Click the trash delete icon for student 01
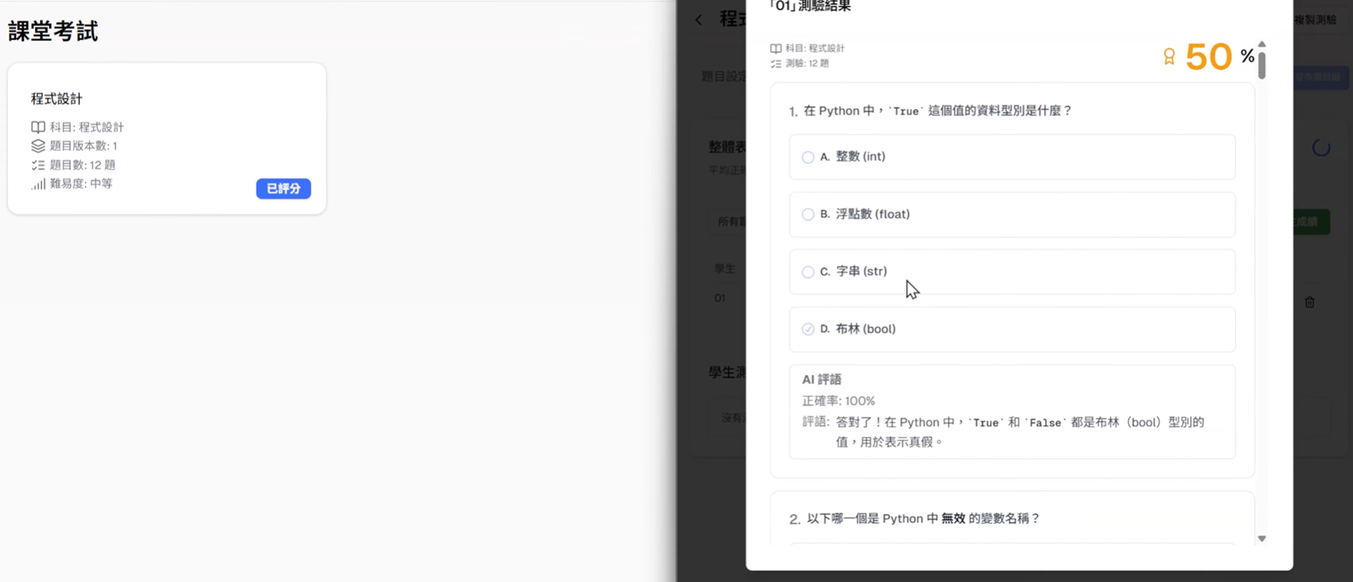The width and height of the screenshot is (1353, 582). coord(1309,302)
